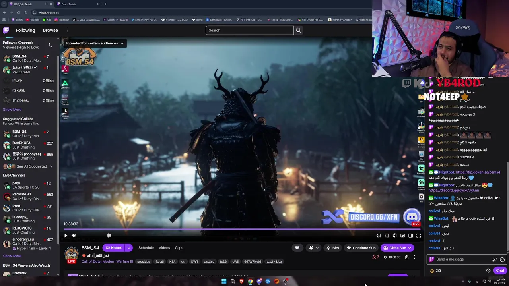Play the stream with the play button

[x=66, y=236]
